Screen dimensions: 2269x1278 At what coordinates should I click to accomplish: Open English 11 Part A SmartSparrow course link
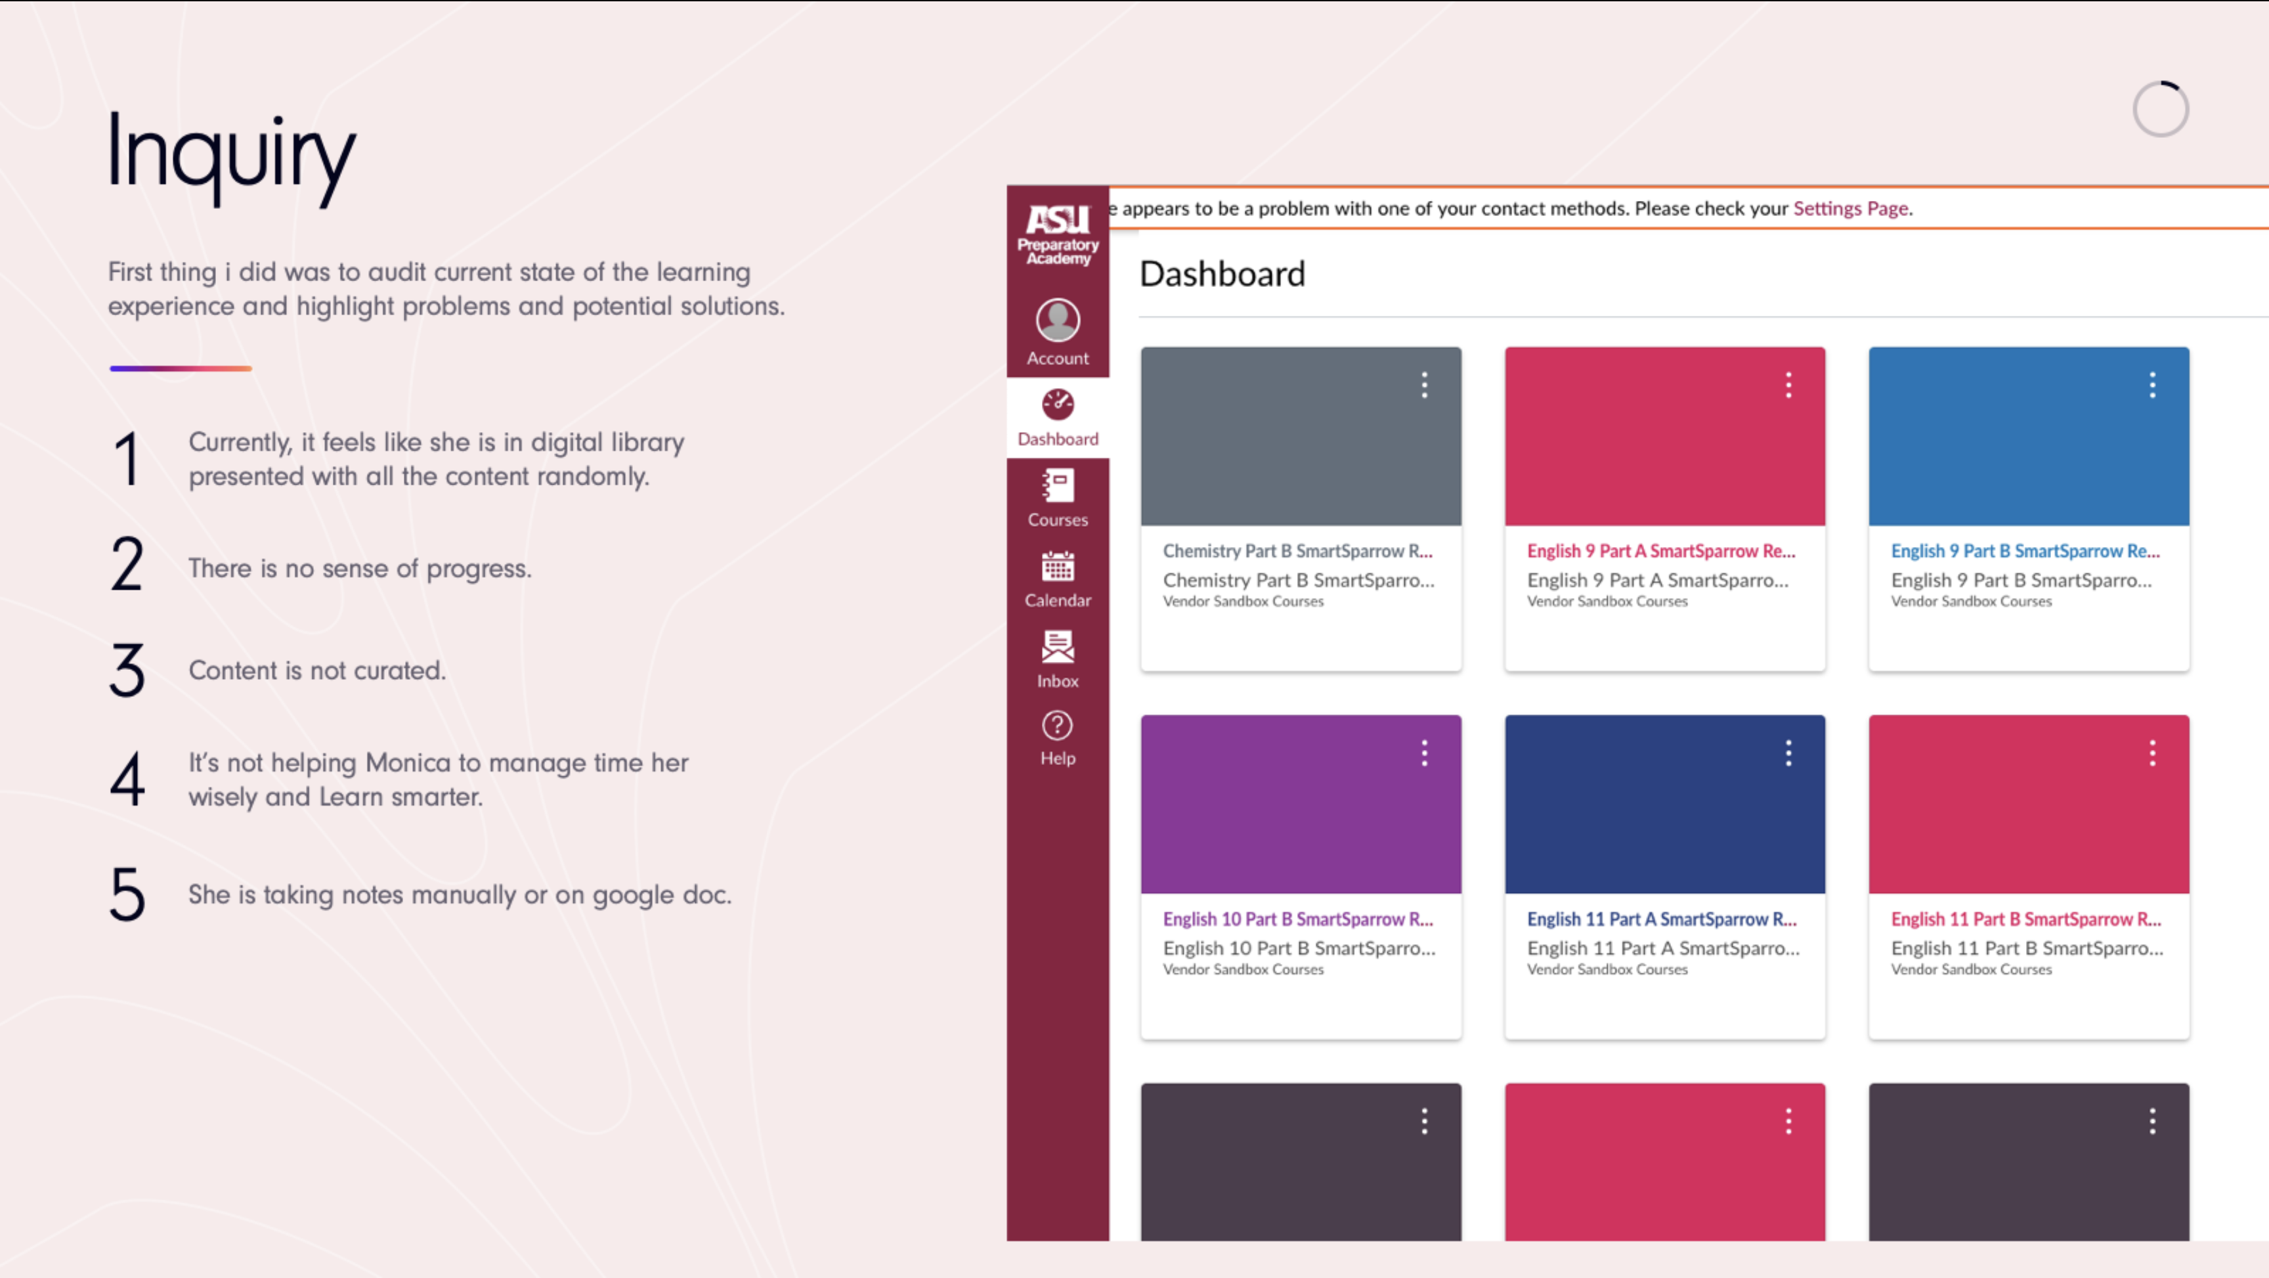tap(1661, 919)
